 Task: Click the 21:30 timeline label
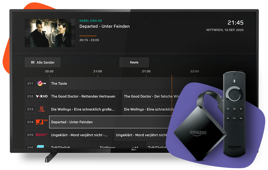point(146,71)
